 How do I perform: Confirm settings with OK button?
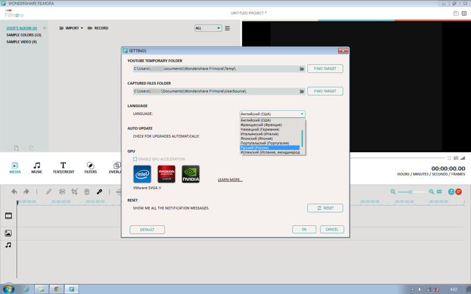tap(304, 229)
